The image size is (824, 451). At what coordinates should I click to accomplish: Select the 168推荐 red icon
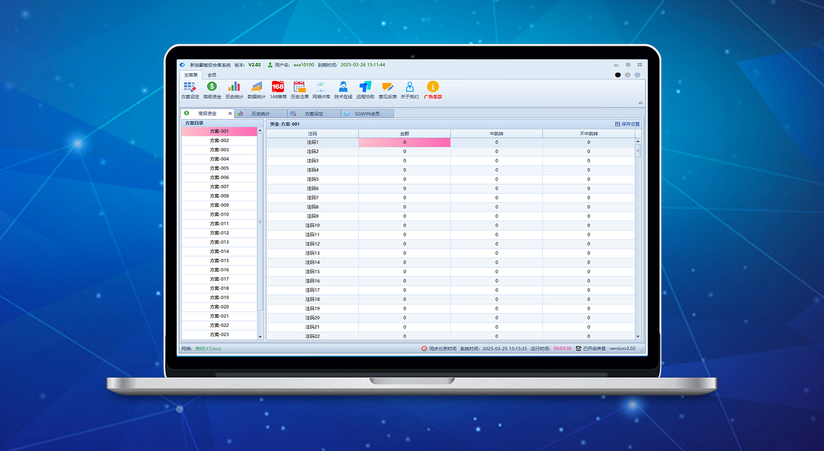click(x=278, y=89)
